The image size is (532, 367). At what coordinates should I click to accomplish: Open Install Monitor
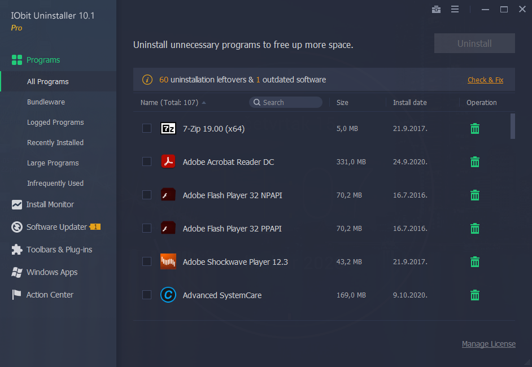point(50,204)
